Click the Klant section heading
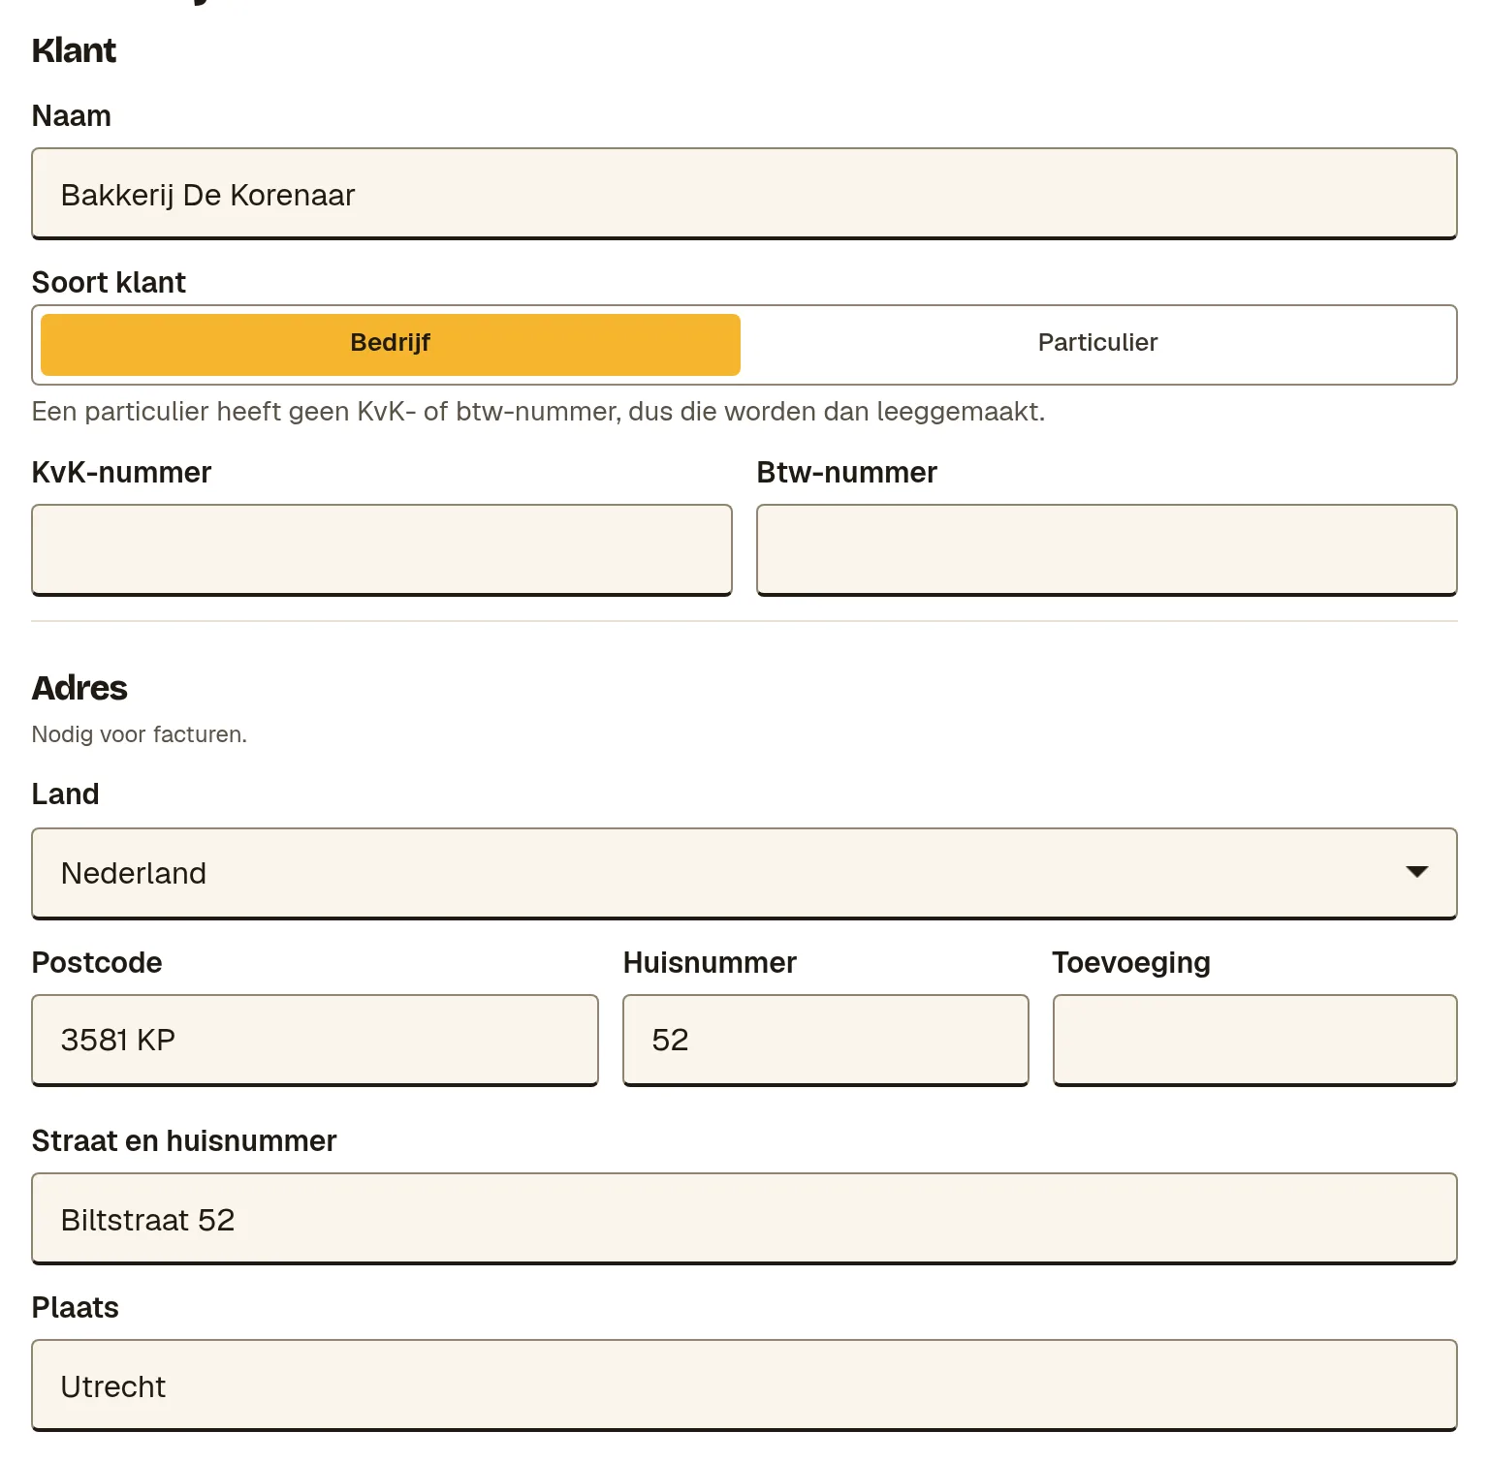Image resolution: width=1489 pixels, height=1463 pixels. click(x=74, y=50)
